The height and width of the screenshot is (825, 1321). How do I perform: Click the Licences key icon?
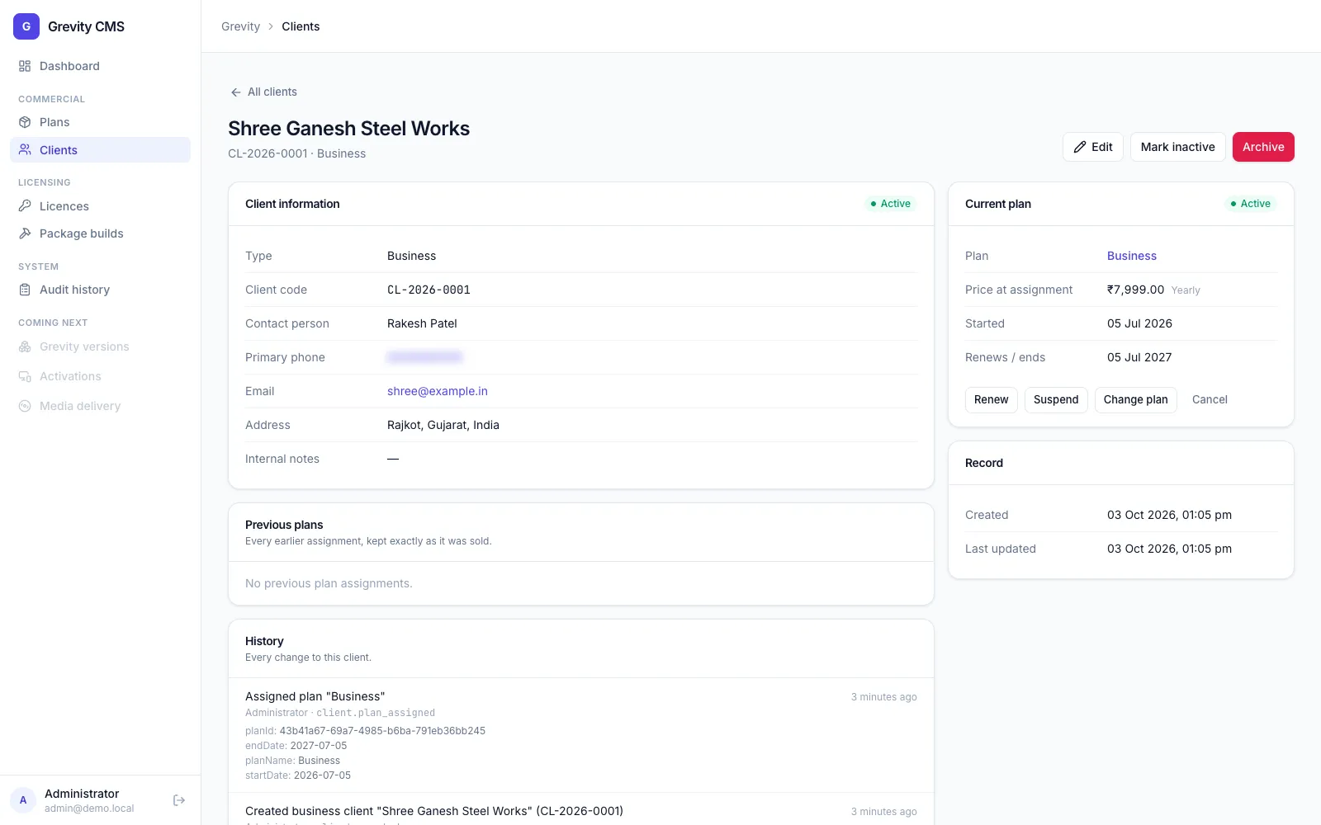[x=25, y=206]
